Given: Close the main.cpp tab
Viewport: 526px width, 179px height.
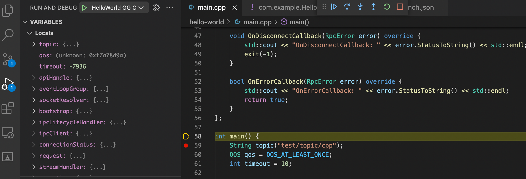Looking at the screenshot, I should 235,8.
